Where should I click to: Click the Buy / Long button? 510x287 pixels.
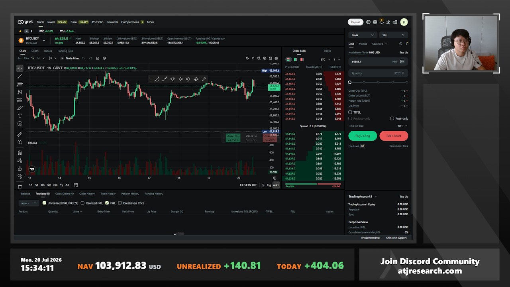pyautogui.click(x=363, y=136)
